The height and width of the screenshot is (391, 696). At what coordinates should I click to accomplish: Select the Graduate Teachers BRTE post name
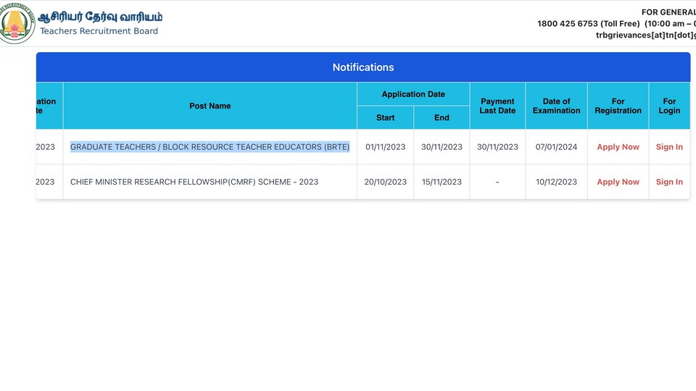tap(210, 147)
